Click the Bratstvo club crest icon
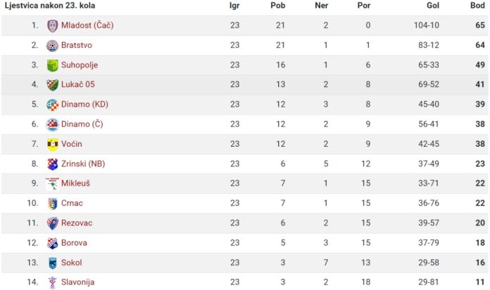This screenshot has height=290, width=490. pos(53,46)
